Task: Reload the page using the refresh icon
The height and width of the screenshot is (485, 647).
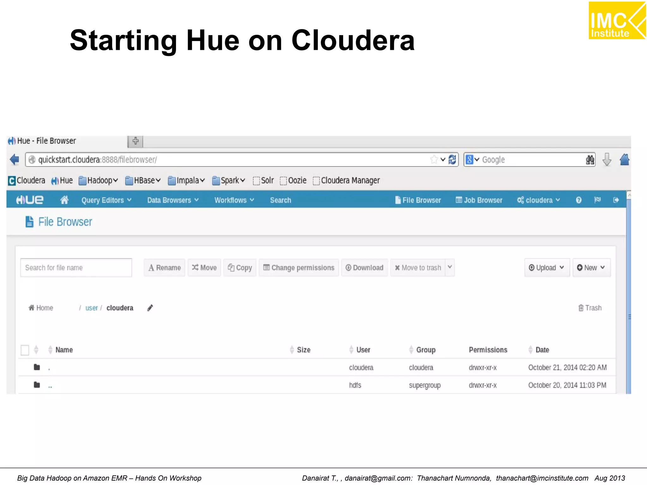Action: (452, 159)
